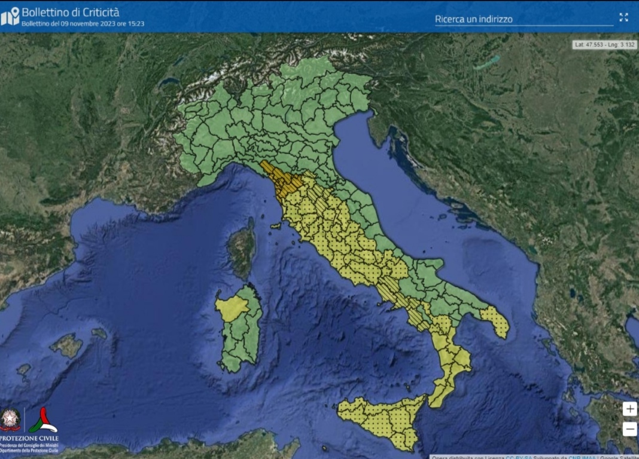Click the 'Bollettino di Criticità' title
This screenshot has width=639, height=459.
(x=70, y=11)
